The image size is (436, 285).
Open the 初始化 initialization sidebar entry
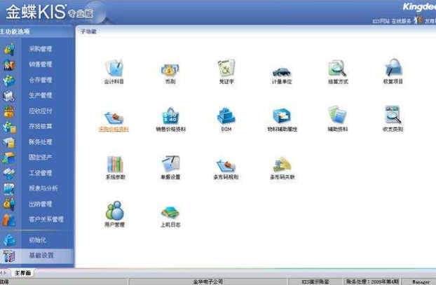click(36, 240)
